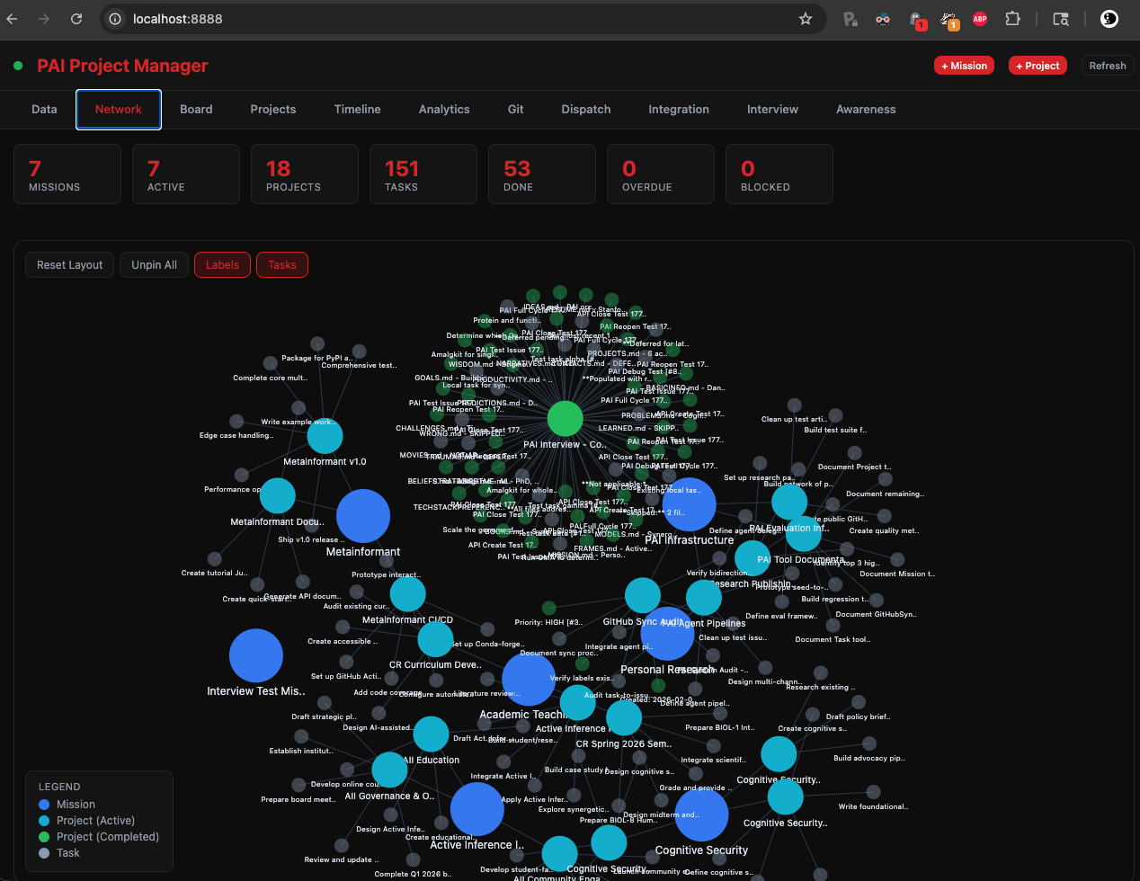This screenshot has height=881, width=1140.
Task: Click the browser profile avatar icon
Action: [x=1109, y=19]
